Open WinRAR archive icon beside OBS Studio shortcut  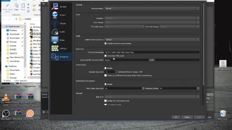coord(18,114)
